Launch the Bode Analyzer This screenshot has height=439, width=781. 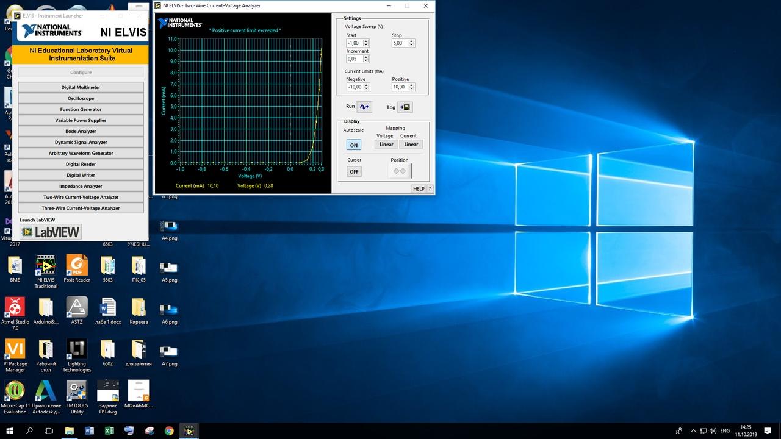pyautogui.click(x=81, y=131)
